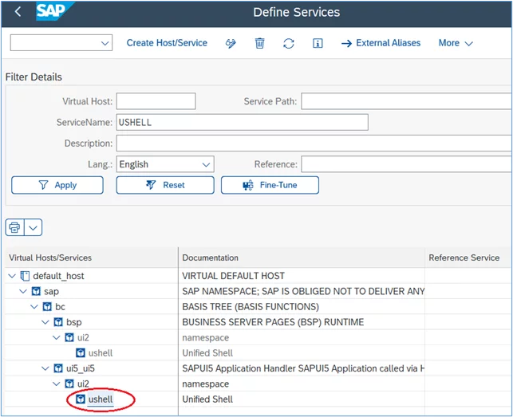
Task: Click the Reference input field
Action: pos(406,164)
